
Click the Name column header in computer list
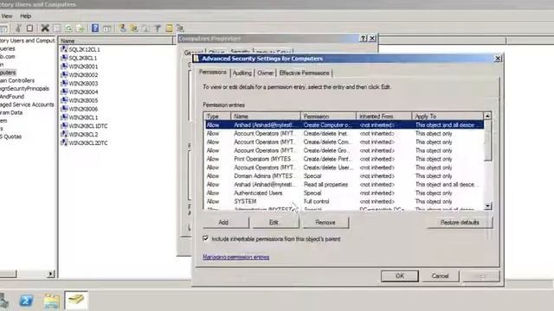[116, 41]
